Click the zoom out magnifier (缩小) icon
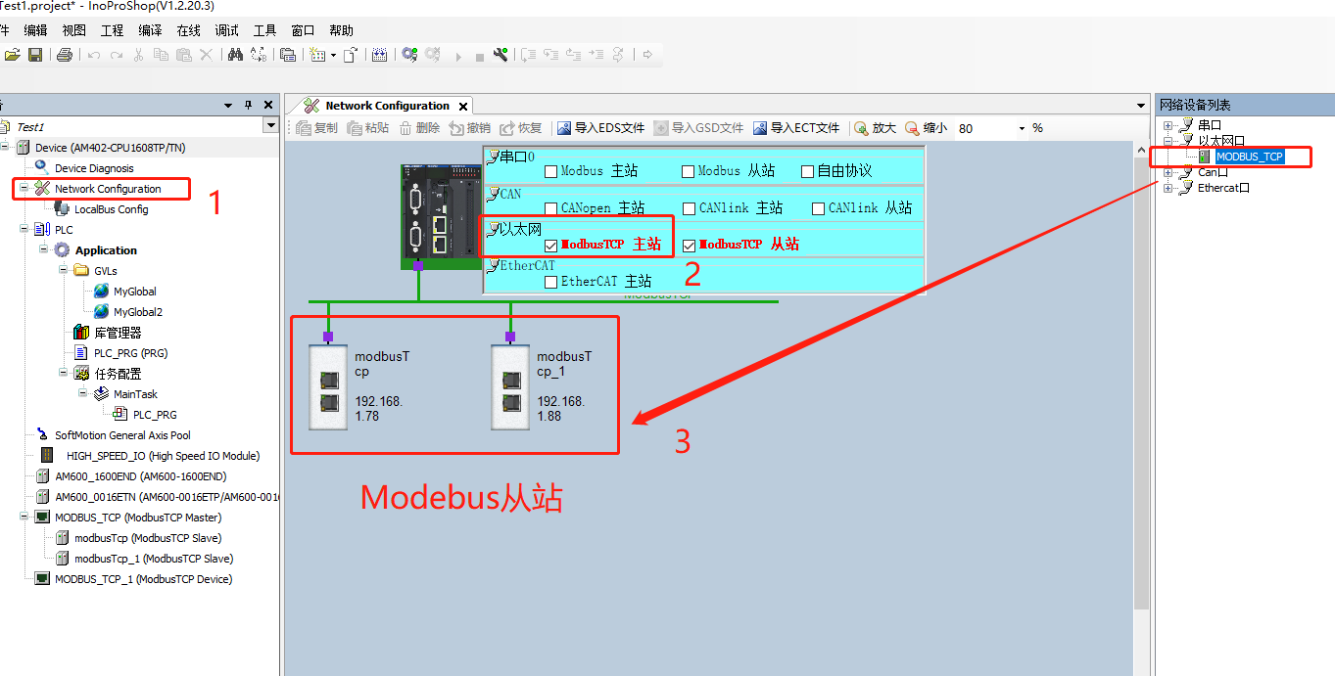Screen dimensions: 1335x676 (x=912, y=128)
